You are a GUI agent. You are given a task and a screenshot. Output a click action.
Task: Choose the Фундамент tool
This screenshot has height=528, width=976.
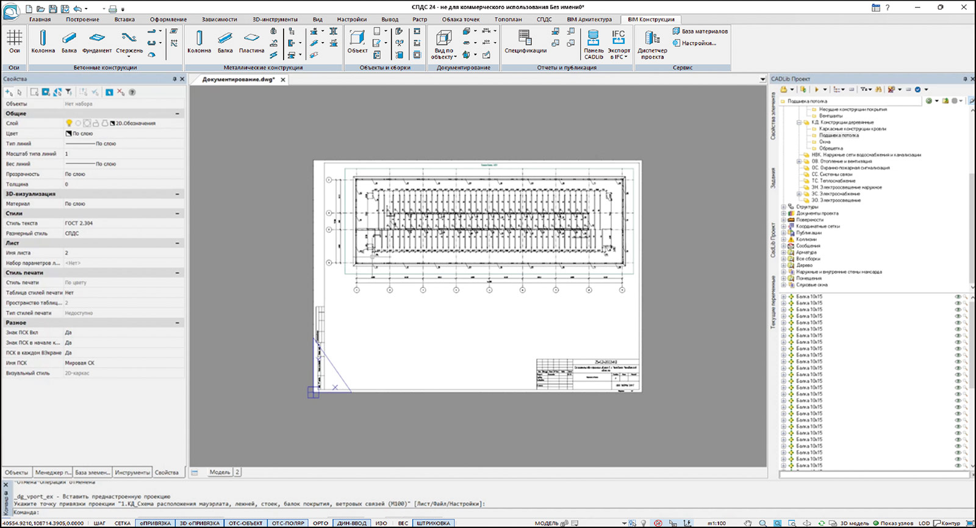pos(97,41)
